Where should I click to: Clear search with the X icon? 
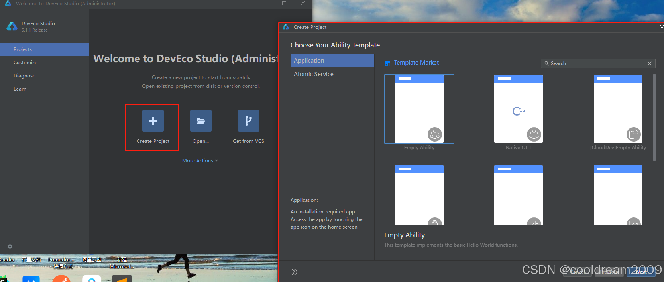coord(650,63)
